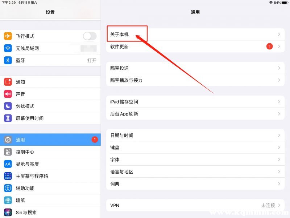The image size is (290, 218).
Task: Open 软件更新 via its chevron
Action: tap(279, 47)
